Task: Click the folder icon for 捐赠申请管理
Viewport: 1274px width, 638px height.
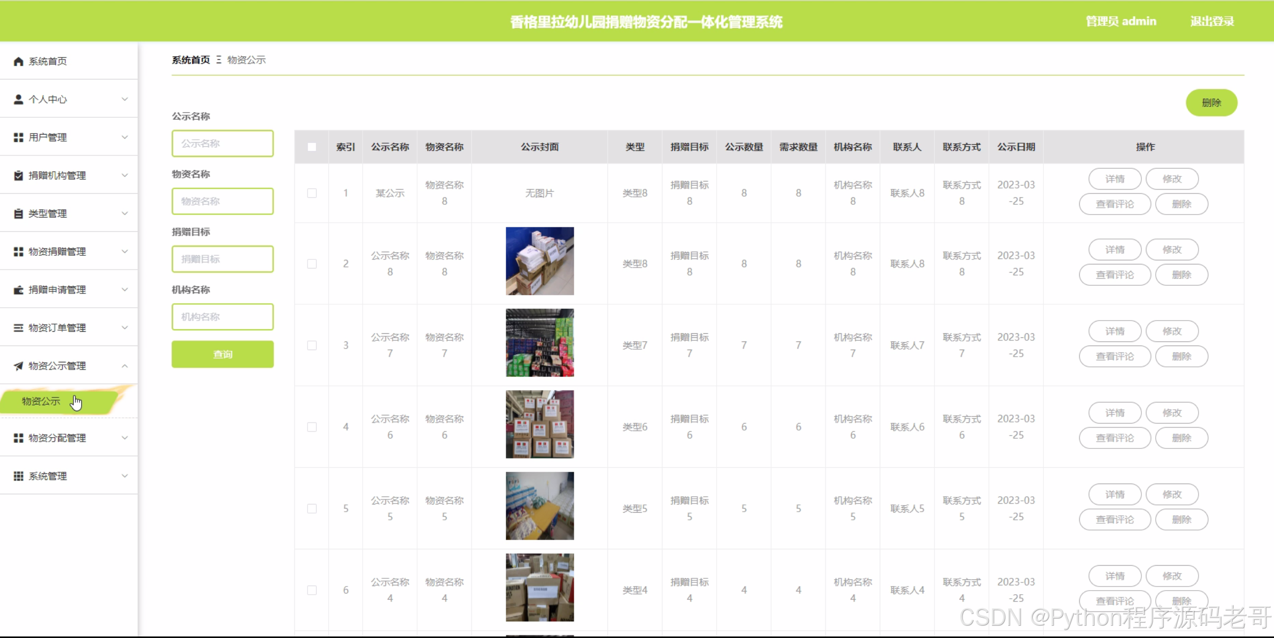Action: (18, 290)
